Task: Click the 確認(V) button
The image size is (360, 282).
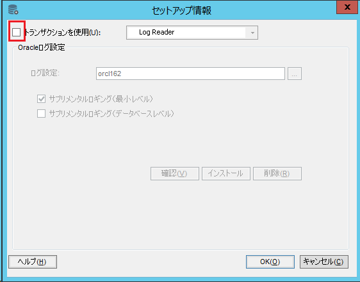Action: [175, 173]
